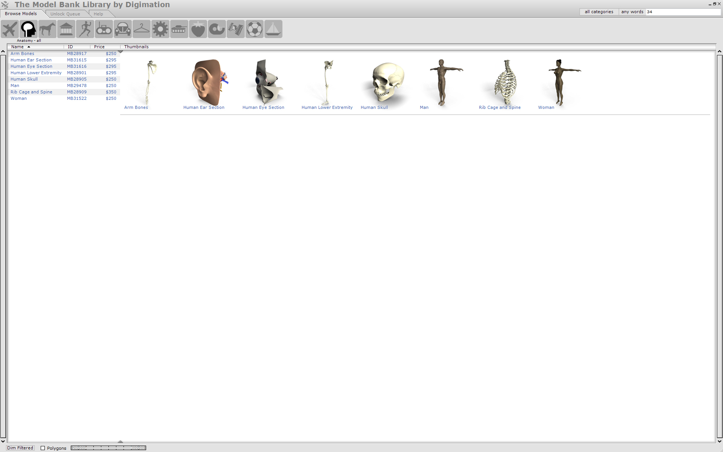Open the Human Eye Section list entry
Screen dimensions: 723x452
click(31, 66)
